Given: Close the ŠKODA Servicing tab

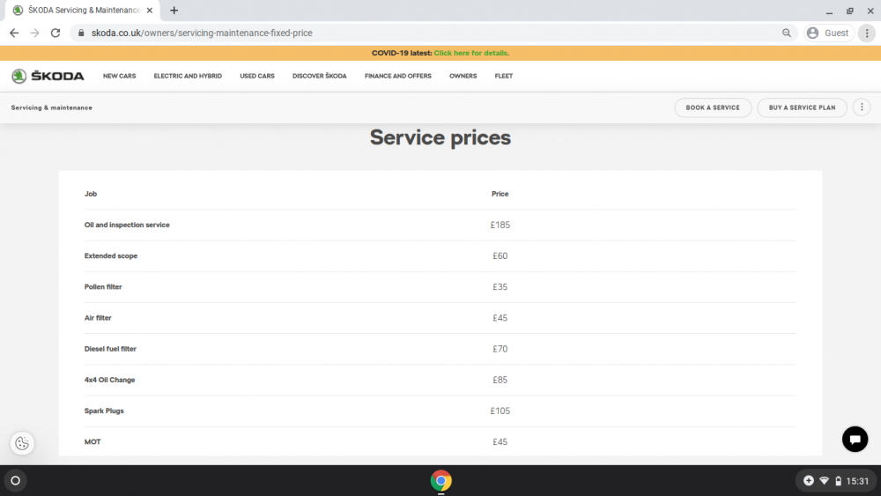Looking at the screenshot, I should click(x=150, y=10).
